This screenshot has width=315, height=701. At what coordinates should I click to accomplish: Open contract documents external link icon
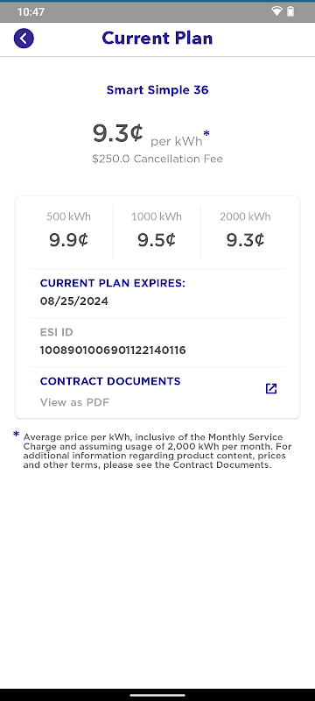click(271, 388)
